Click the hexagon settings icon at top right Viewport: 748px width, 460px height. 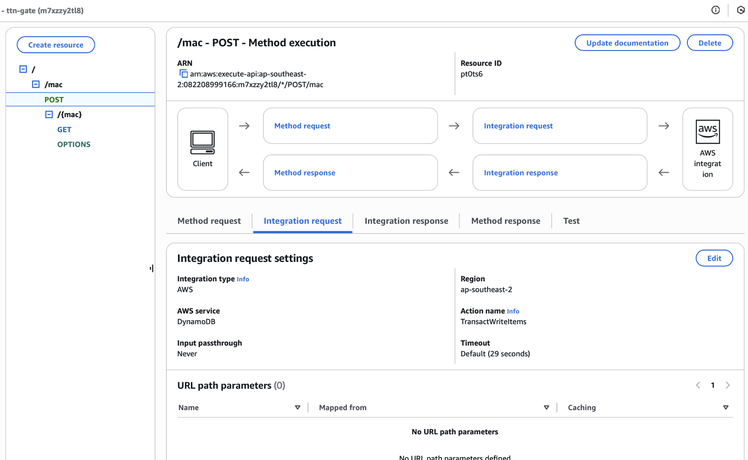[741, 10]
